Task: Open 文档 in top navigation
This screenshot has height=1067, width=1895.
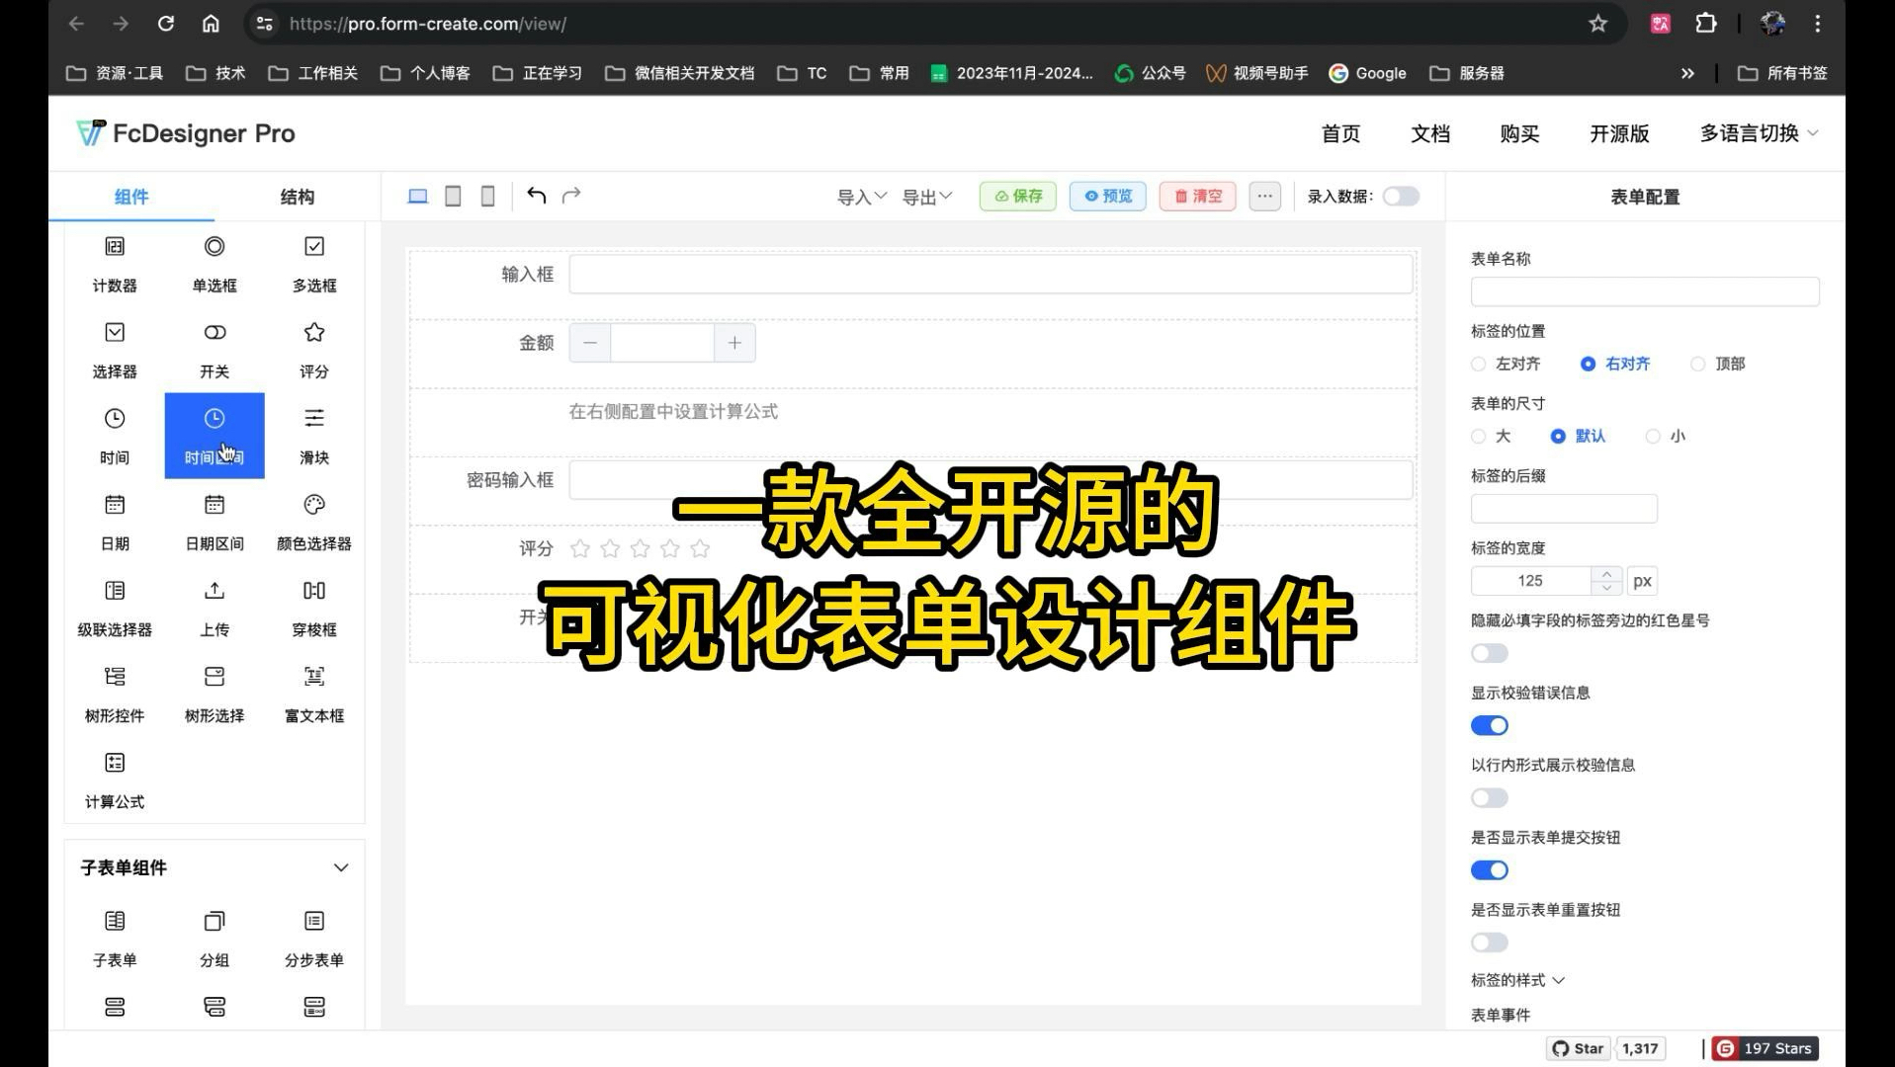Action: point(1430,133)
